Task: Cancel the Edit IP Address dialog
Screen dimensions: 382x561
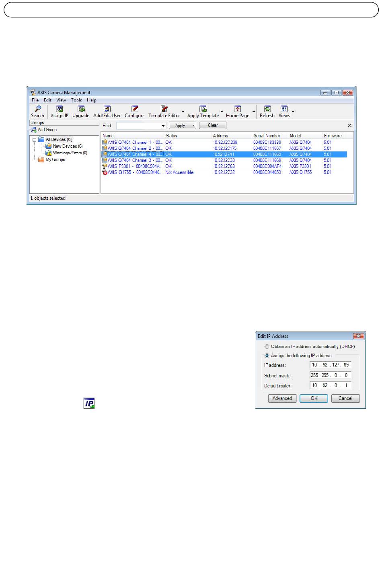Action: [x=345, y=398]
